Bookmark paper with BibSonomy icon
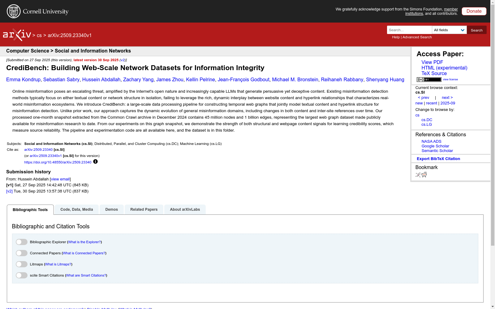This screenshot has height=309, width=495. [418, 175]
